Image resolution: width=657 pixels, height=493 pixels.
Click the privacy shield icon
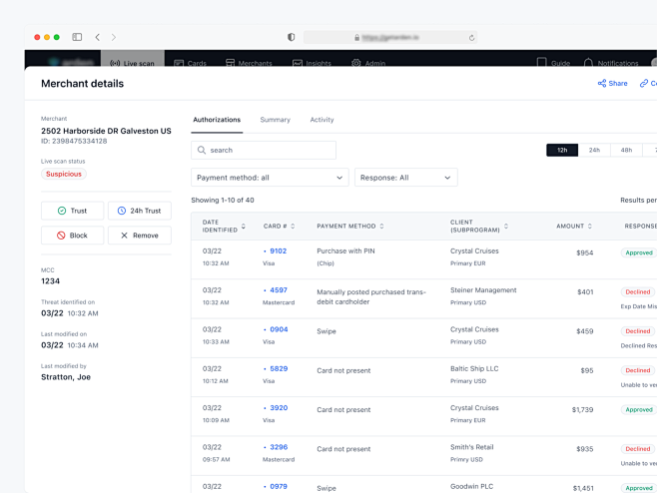pos(291,37)
